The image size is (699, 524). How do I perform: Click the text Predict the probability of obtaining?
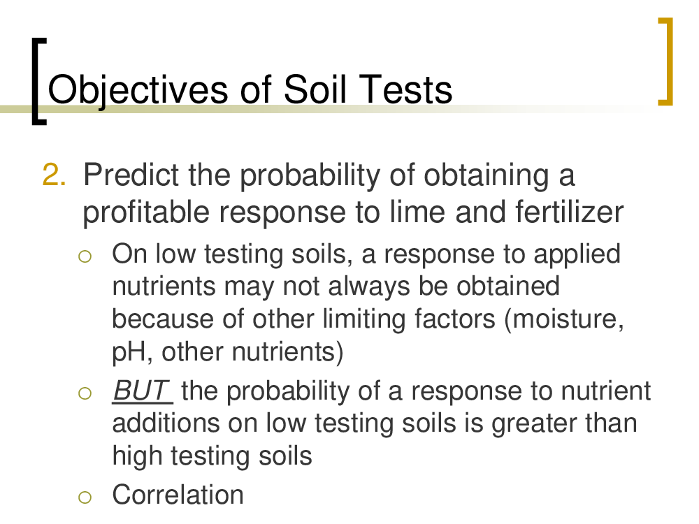[316, 175]
